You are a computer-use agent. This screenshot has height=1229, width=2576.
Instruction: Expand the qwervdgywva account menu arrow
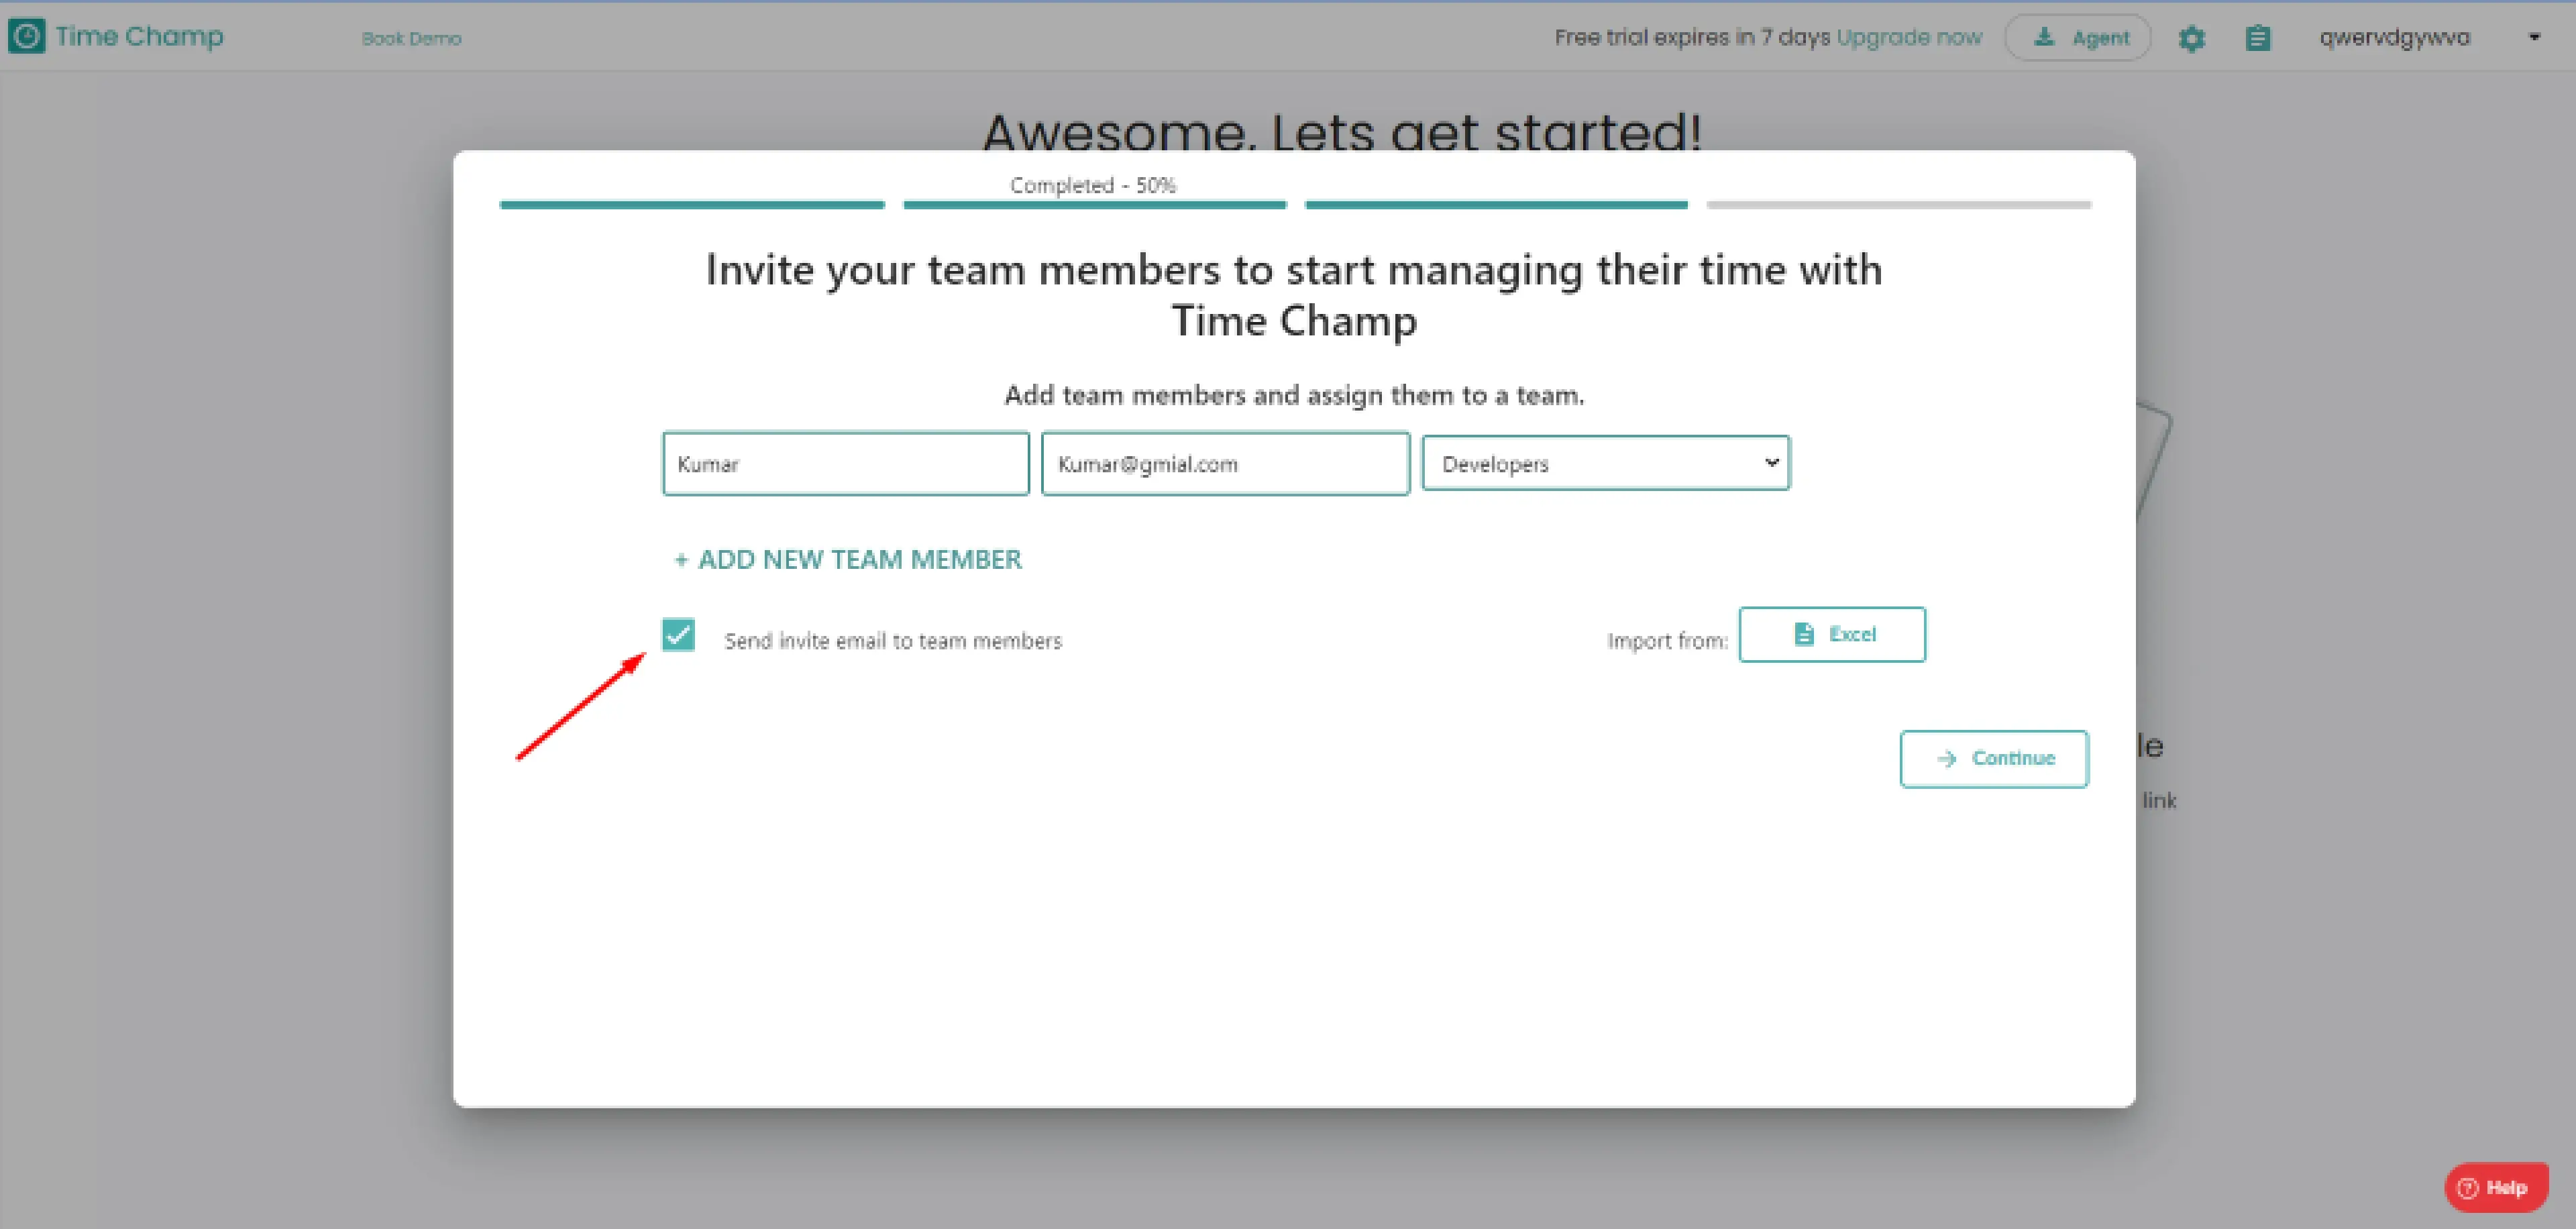pos(2534,38)
